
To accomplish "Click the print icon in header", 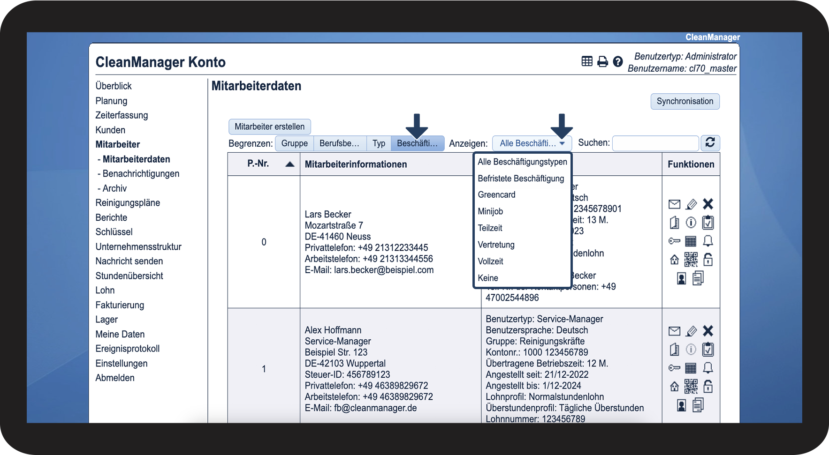I will click(602, 61).
